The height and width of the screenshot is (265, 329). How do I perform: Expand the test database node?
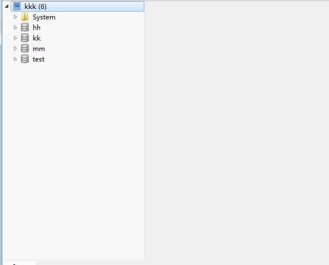(x=15, y=59)
